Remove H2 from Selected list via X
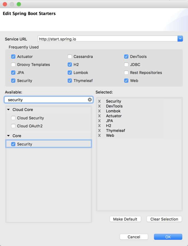Image resolution: width=188 pixels, height=246 pixels. pyautogui.click(x=99, y=126)
